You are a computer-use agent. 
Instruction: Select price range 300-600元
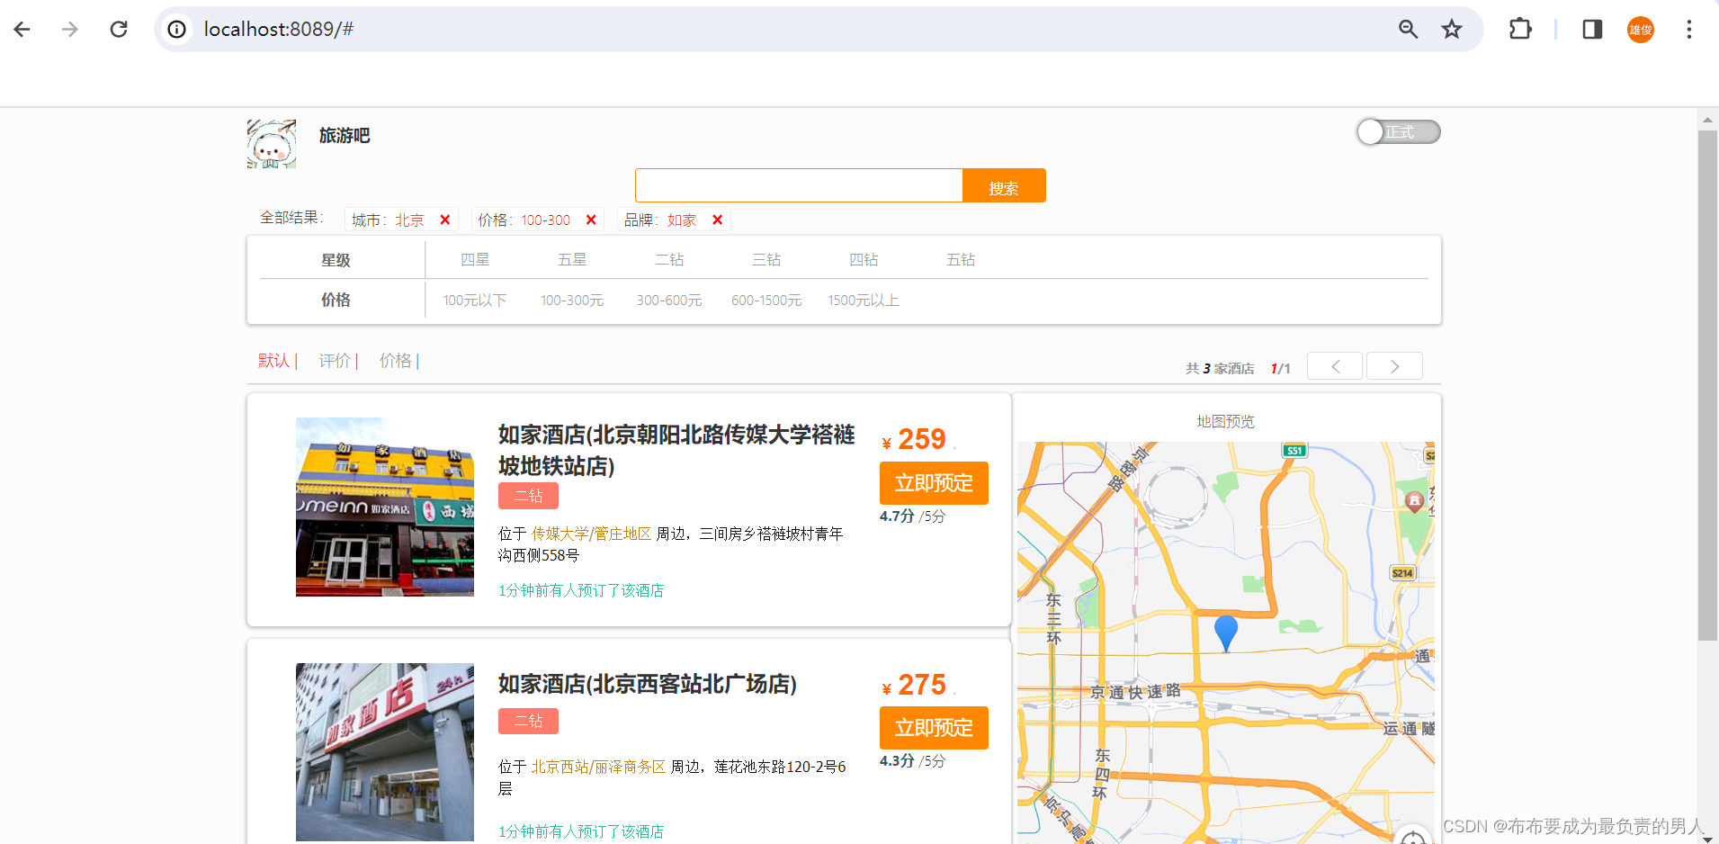[669, 301]
